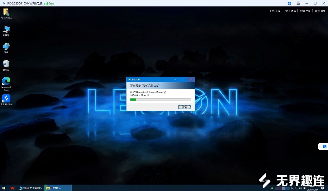Minimize the 正在复制 copy dialog
Image resolution: width=328 pixels, height=191 pixels.
[175, 79]
